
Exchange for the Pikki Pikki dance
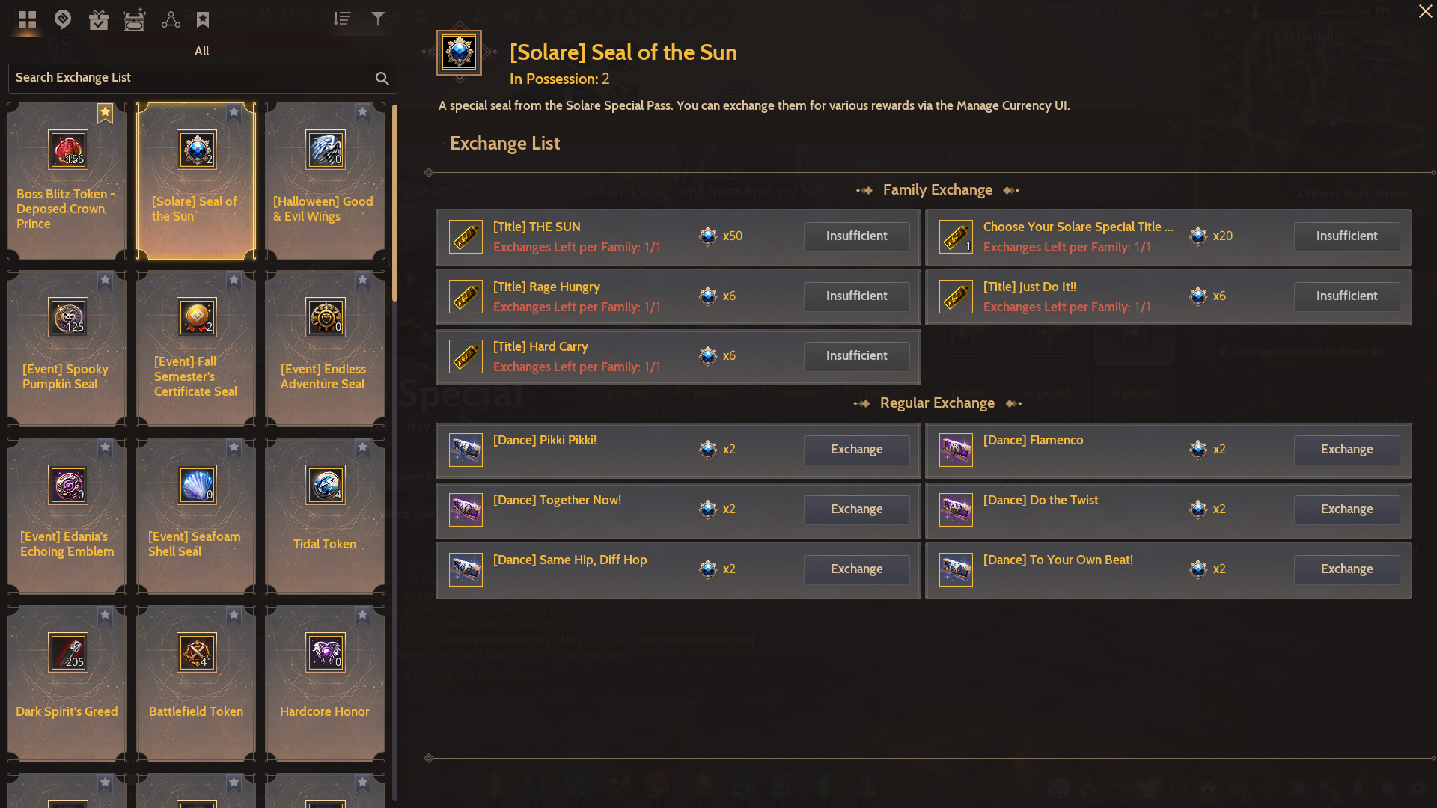856,450
